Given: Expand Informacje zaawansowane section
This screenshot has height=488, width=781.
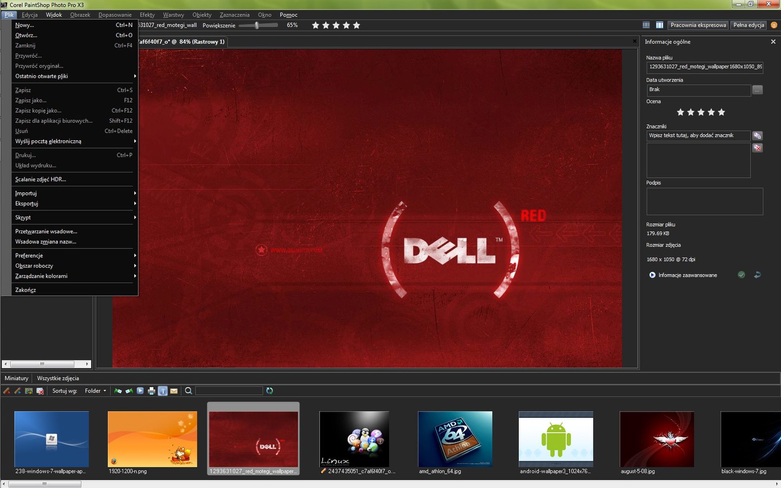Looking at the screenshot, I should pyautogui.click(x=652, y=275).
